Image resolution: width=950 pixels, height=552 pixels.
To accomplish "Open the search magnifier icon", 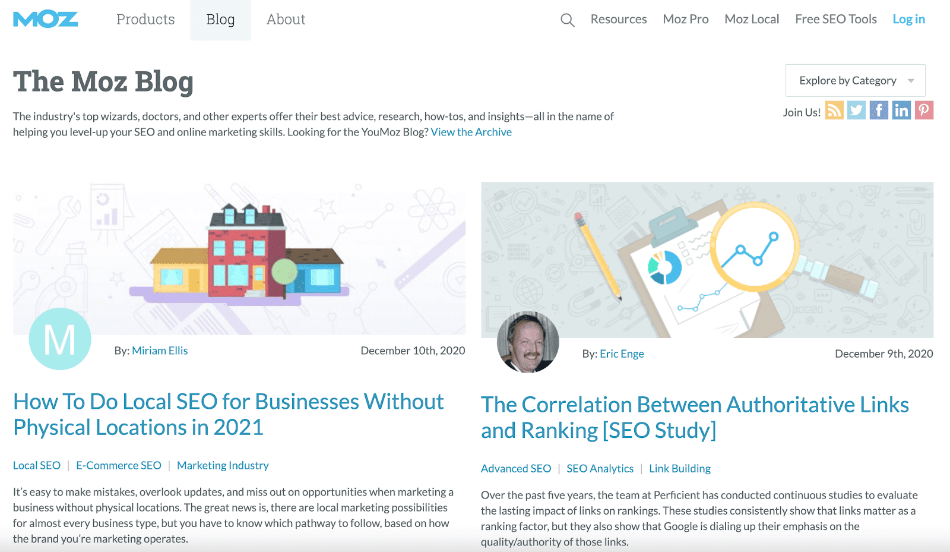I will click(568, 20).
